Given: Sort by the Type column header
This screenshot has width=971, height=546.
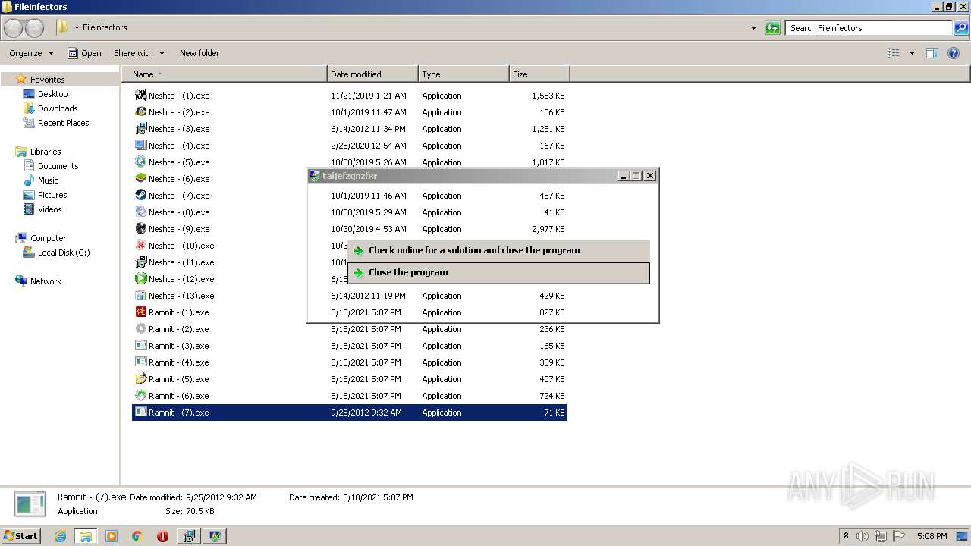Looking at the screenshot, I should 464,74.
